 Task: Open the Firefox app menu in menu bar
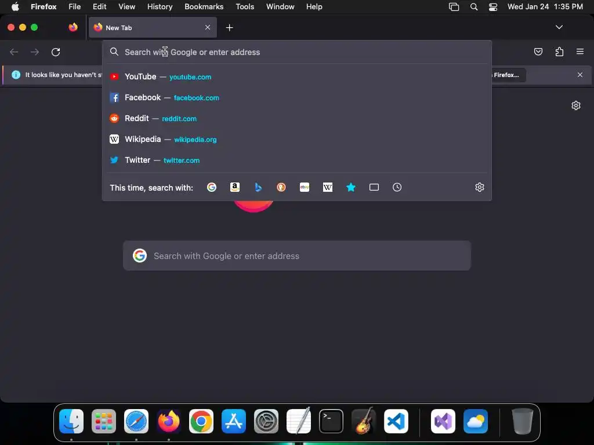click(x=44, y=7)
